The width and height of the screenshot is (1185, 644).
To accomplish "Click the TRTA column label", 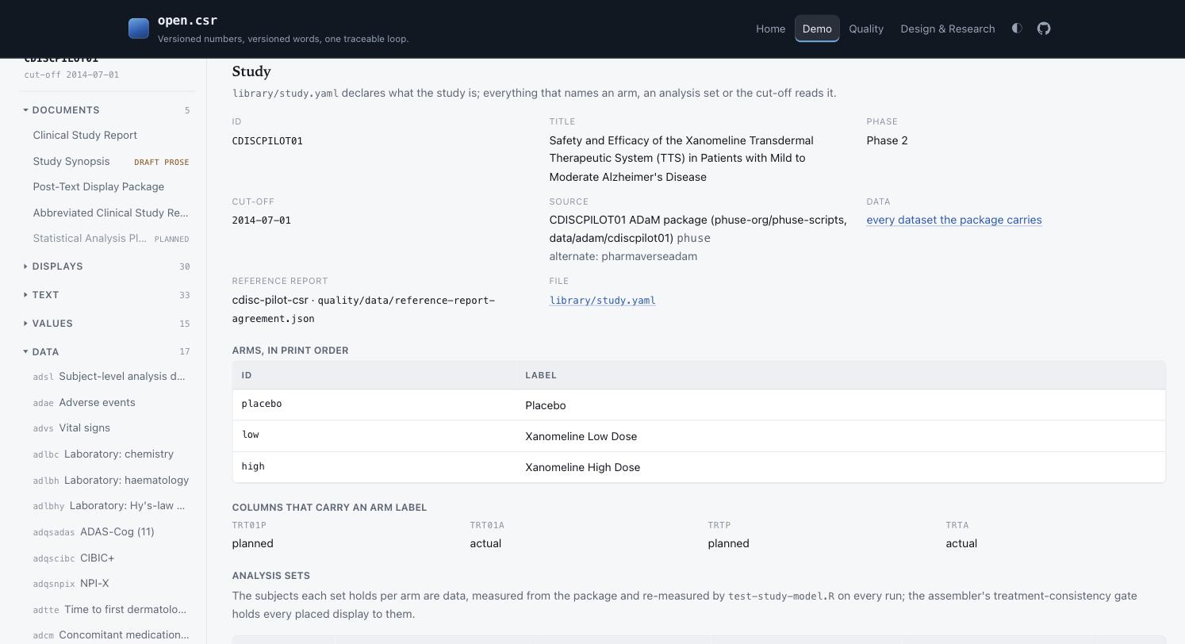I will (957, 525).
